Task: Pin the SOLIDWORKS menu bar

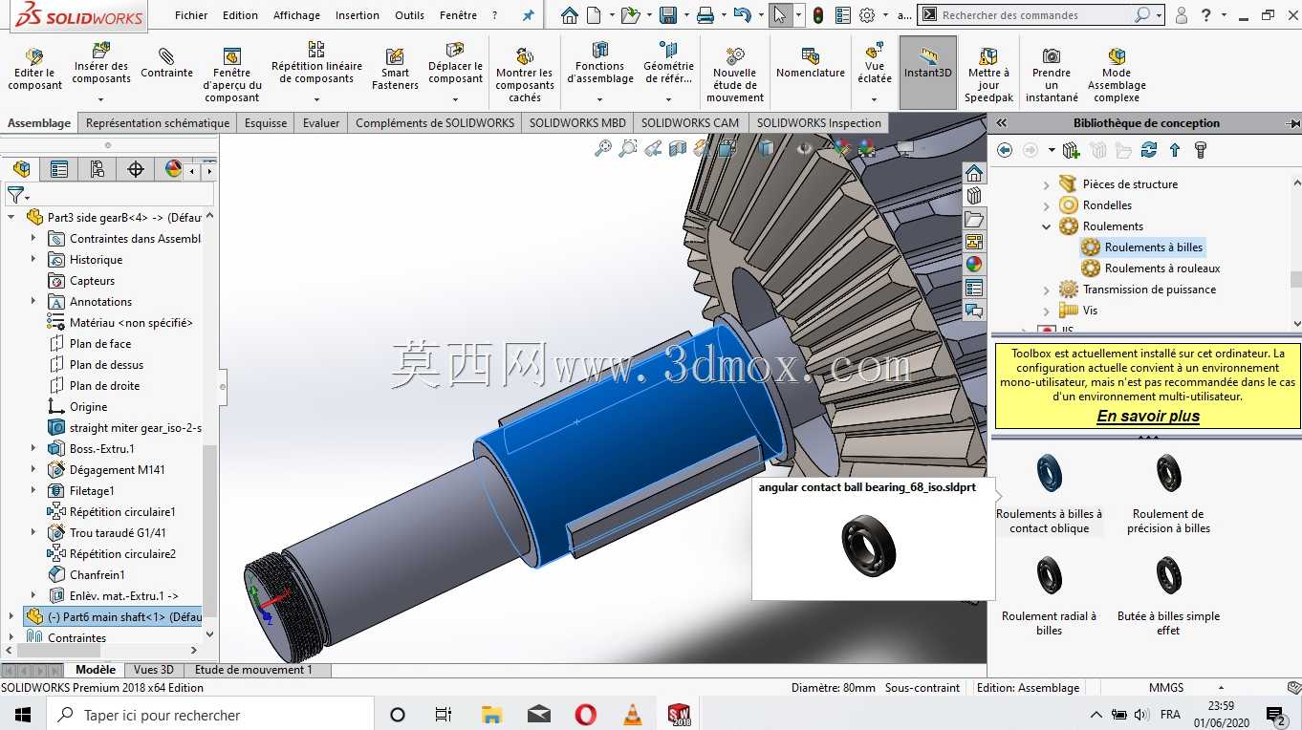Action: 528,15
